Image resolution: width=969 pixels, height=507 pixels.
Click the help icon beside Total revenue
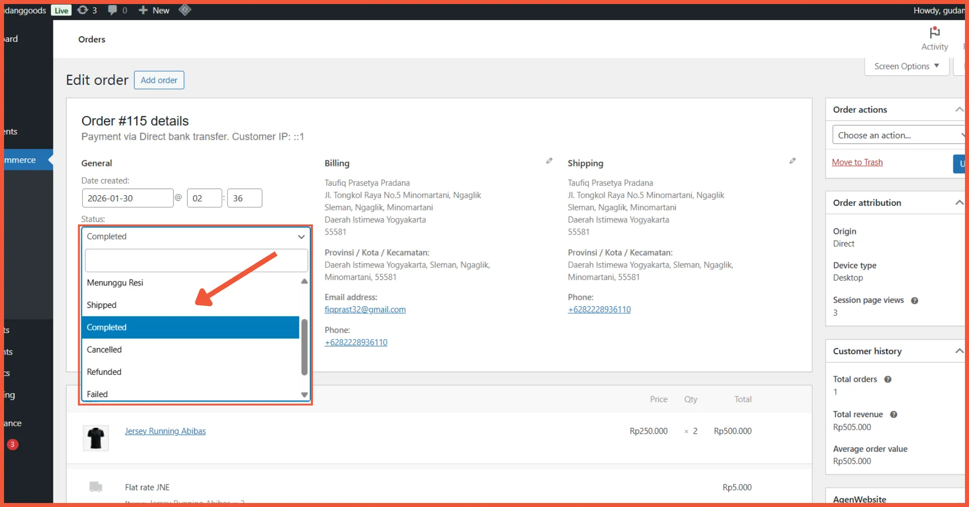click(893, 415)
